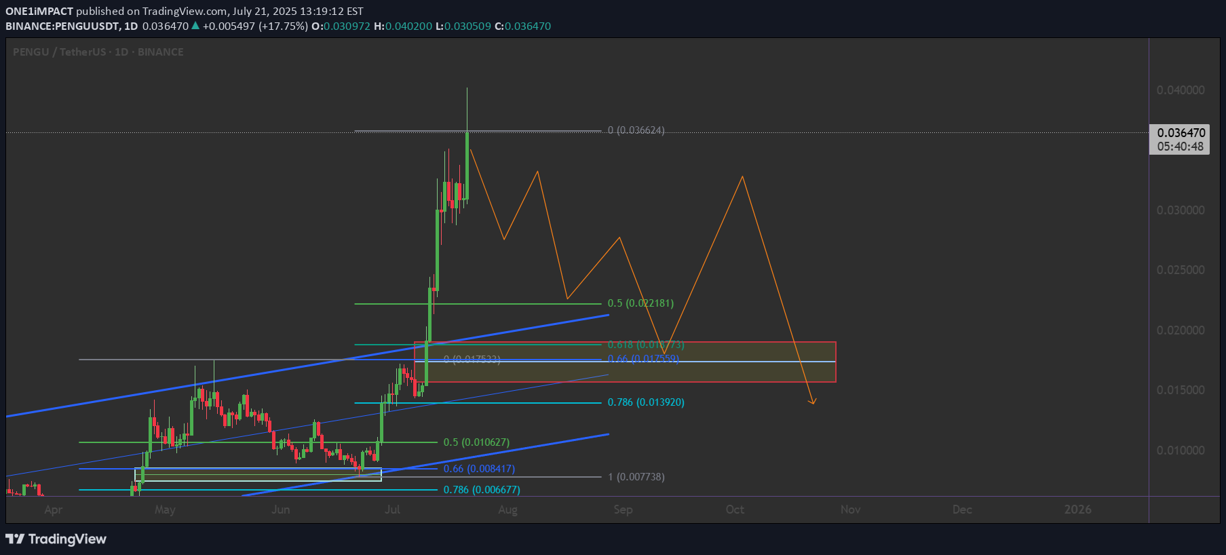Select the 0.786 (0.013920) Fibonacci label
Viewport: 1226px width, 555px height.
pos(646,402)
